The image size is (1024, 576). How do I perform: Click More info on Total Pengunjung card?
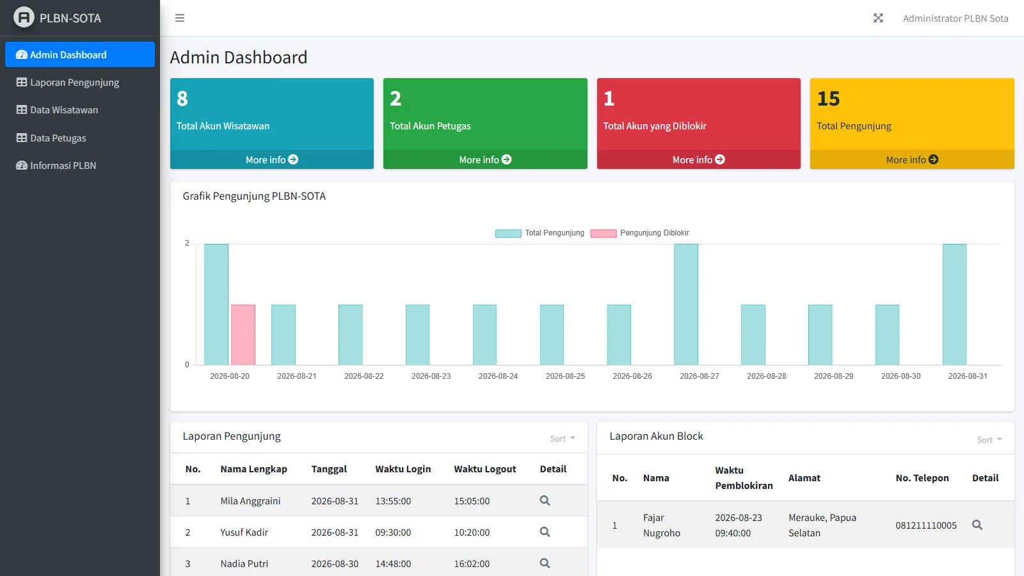pyautogui.click(x=912, y=159)
